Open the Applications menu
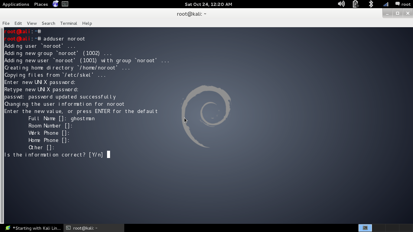413x232 pixels. pyautogui.click(x=16, y=4)
